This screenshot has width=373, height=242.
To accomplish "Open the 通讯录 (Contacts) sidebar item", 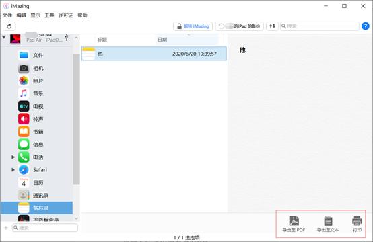I will point(37,195).
